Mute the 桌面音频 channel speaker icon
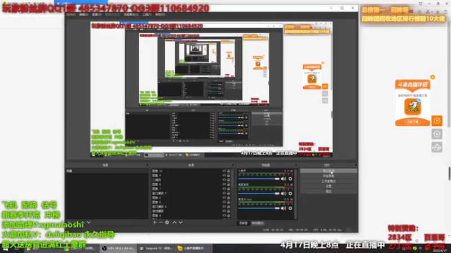 click(x=284, y=193)
